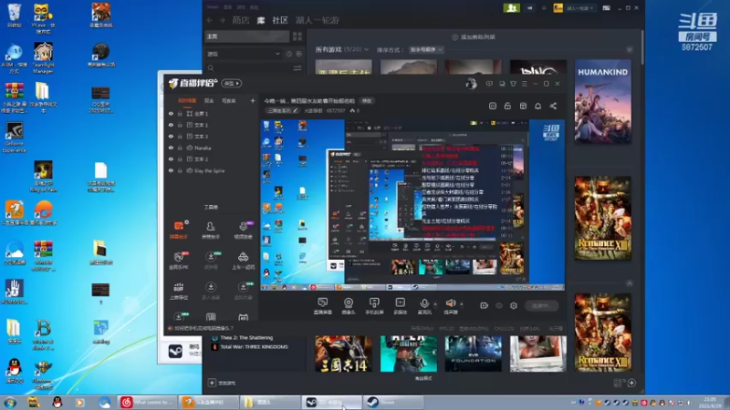Click the start streaming button

[x=541, y=305]
